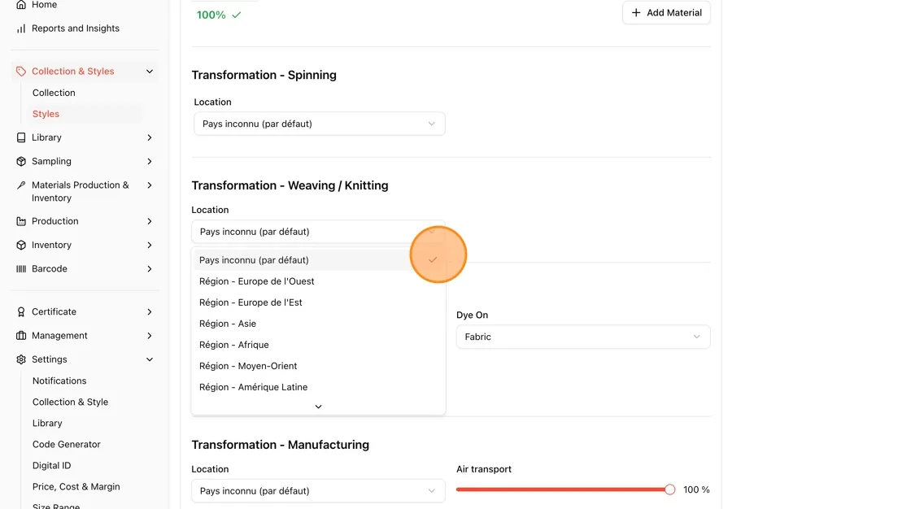911x509 pixels.
Task: Open the Spinning Location dropdown
Action: [320, 124]
